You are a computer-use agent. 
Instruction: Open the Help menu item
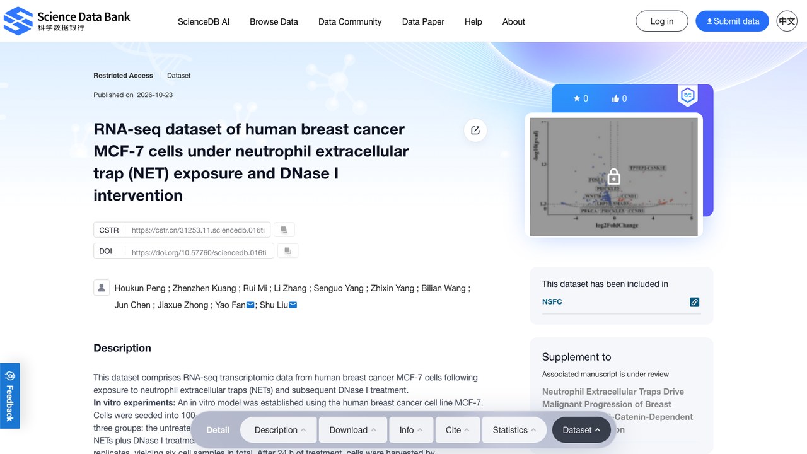coord(473,21)
